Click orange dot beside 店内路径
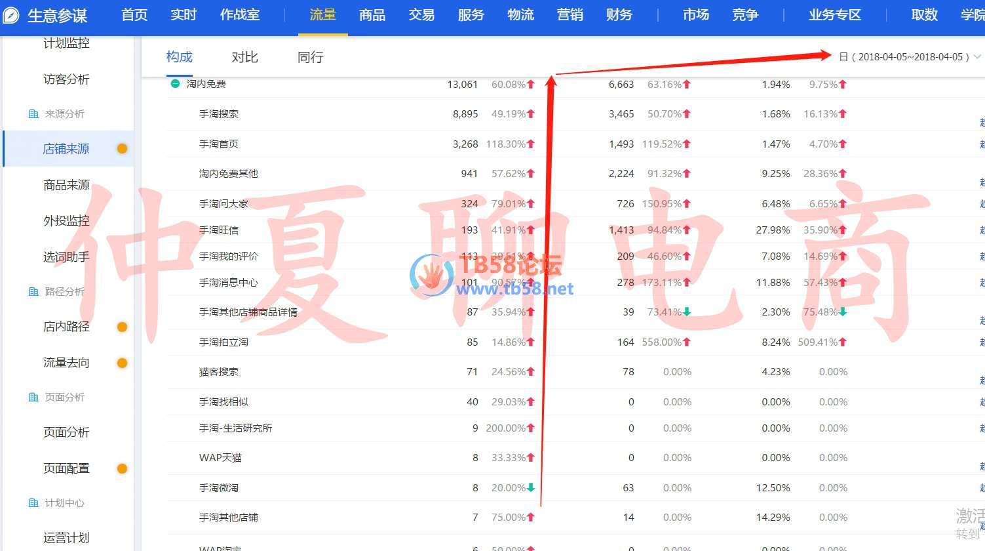The height and width of the screenshot is (551, 985). (x=122, y=327)
